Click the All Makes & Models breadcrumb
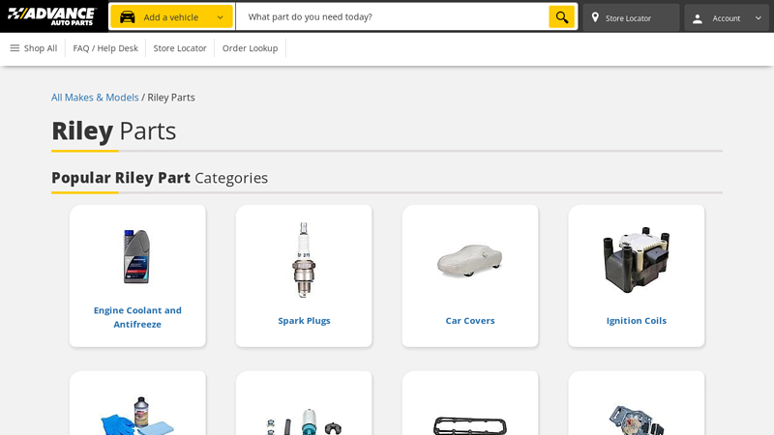774x435 pixels. point(95,98)
